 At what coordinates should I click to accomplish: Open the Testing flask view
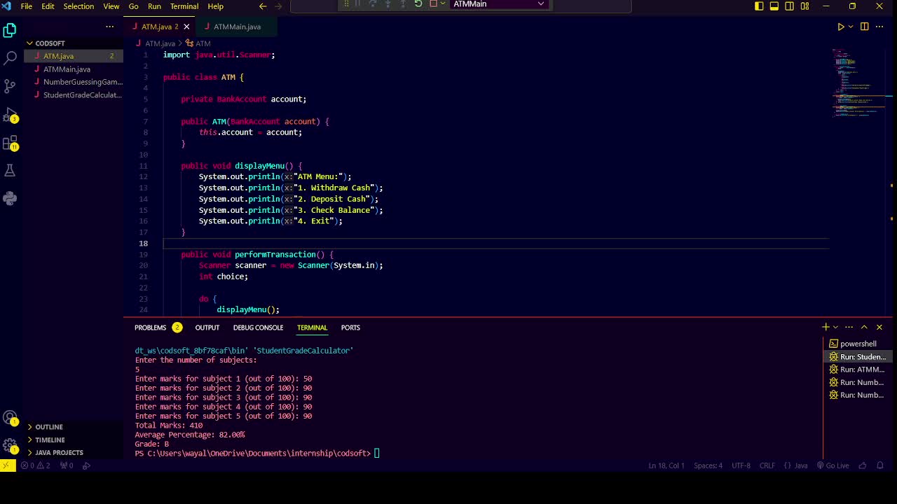10,171
